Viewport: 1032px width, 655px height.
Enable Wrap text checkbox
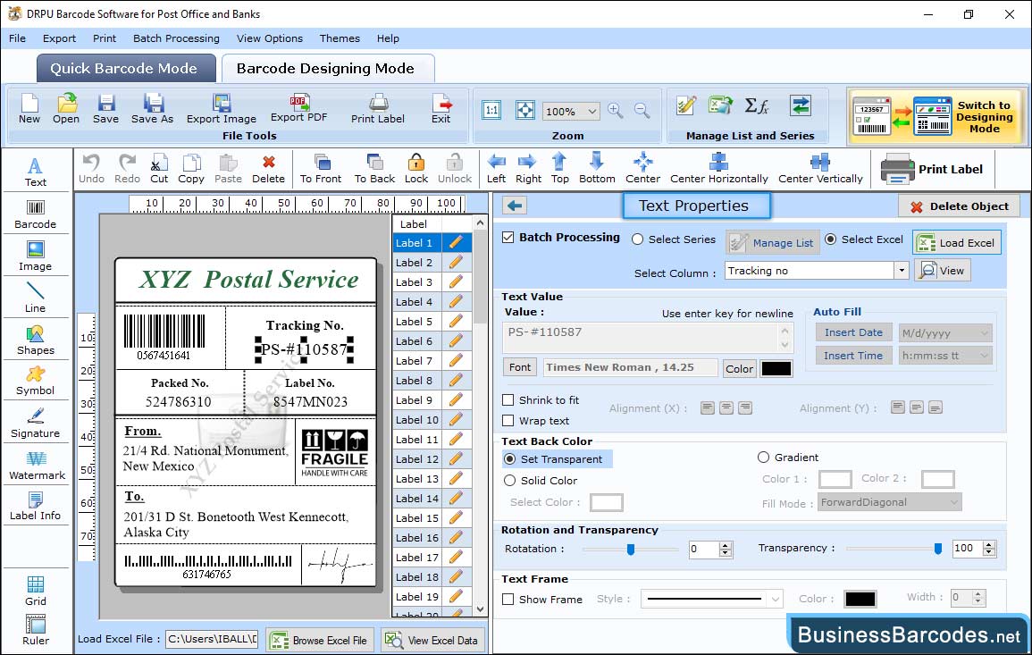pos(508,420)
